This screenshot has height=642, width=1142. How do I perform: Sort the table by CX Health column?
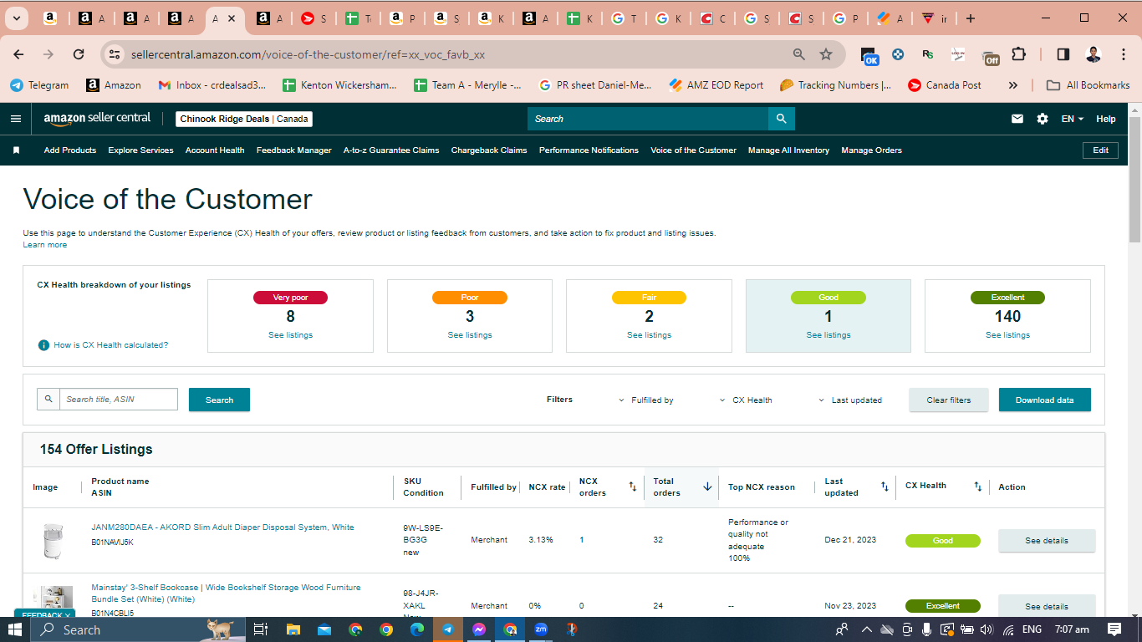point(978,487)
